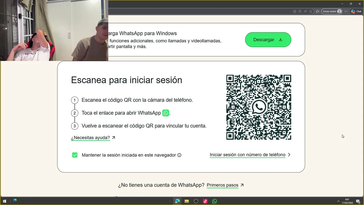Click the info icon next to Mantener la sesión
This screenshot has width=364, height=205.
point(179,155)
